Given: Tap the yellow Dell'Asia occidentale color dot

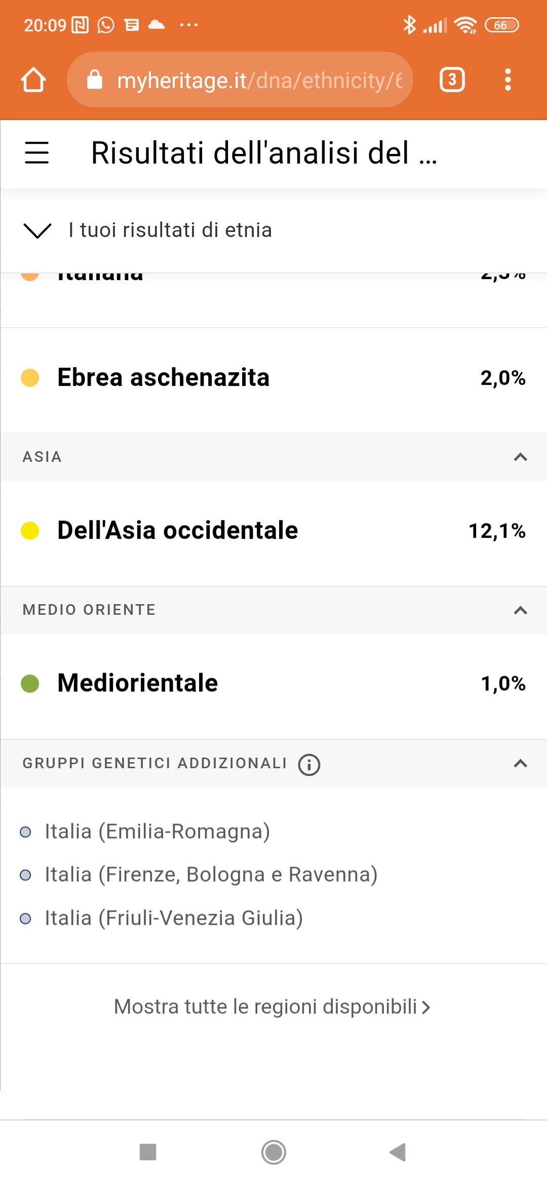Looking at the screenshot, I should [30, 531].
